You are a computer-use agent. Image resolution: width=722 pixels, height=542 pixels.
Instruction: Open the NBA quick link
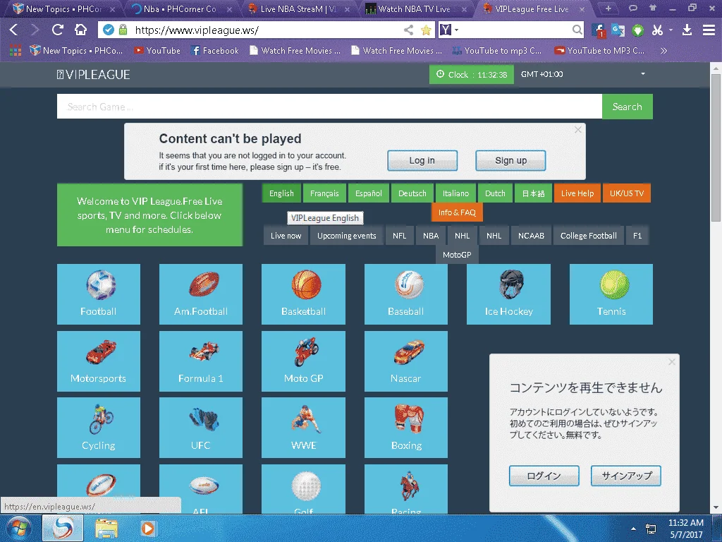point(431,236)
